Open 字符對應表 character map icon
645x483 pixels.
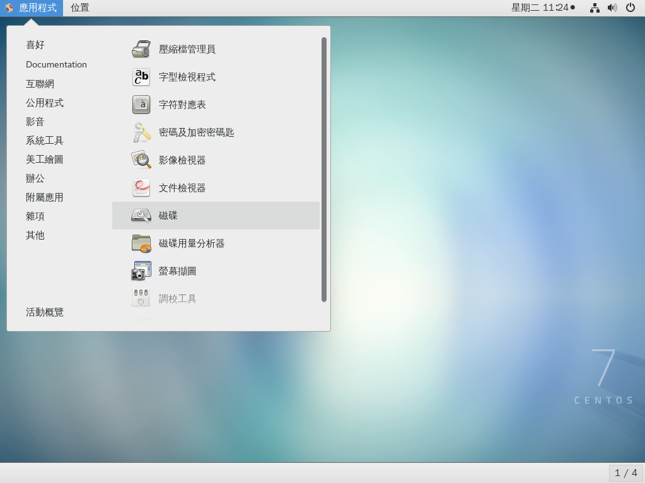pyautogui.click(x=141, y=105)
